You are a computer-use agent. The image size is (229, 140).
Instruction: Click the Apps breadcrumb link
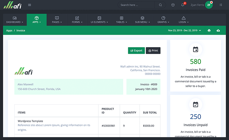[x=9, y=31]
